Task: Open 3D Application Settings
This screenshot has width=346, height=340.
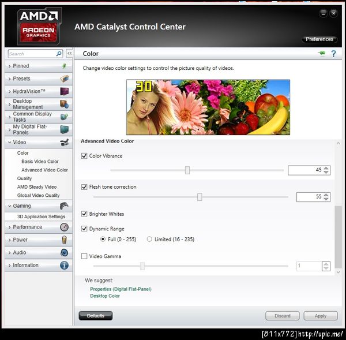Action: [41, 216]
